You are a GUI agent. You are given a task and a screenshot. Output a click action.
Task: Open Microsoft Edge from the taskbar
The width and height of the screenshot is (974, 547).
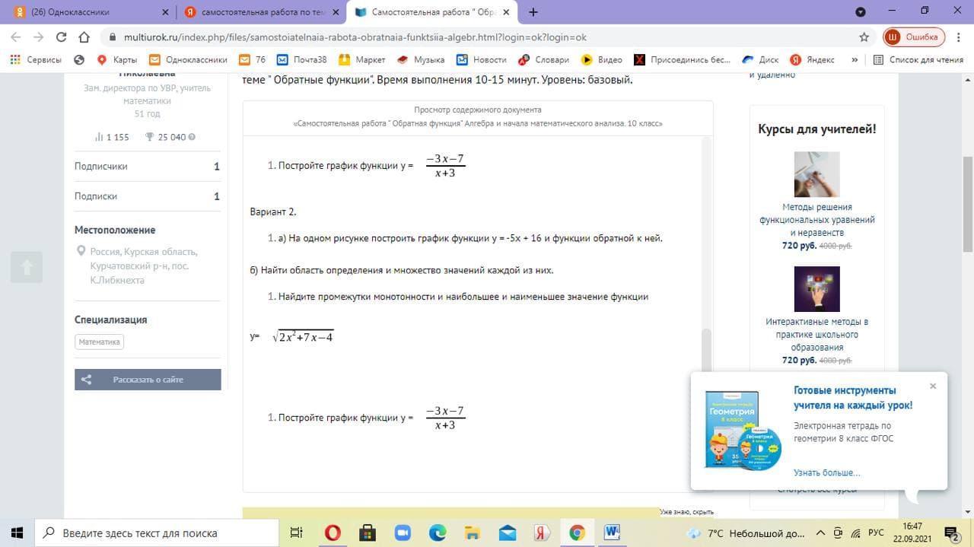437,533
